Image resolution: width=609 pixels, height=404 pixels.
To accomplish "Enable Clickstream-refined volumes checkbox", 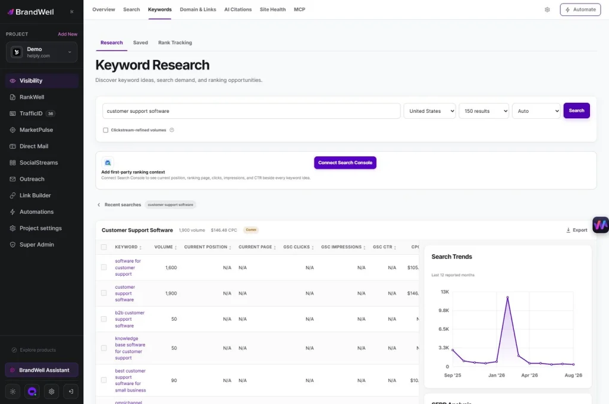I will coord(105,130).
